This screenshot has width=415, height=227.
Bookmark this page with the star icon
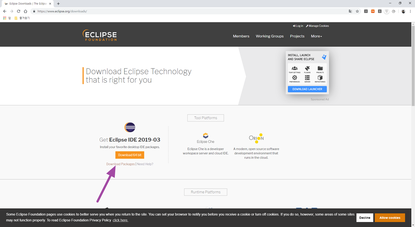[357, 11]
